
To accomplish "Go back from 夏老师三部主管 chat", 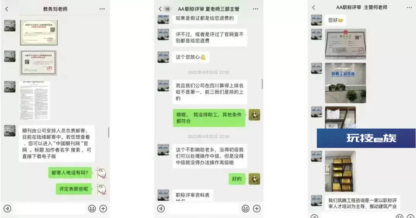I will tap(160, 9).
